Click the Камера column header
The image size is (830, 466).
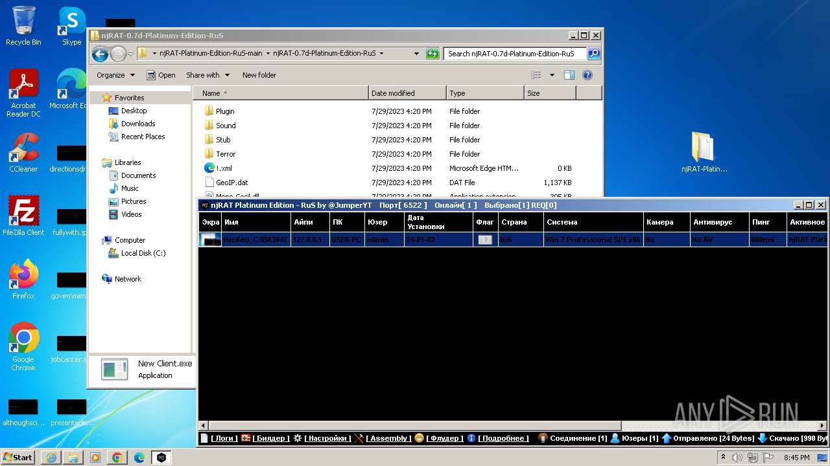[x=667, y=222]
